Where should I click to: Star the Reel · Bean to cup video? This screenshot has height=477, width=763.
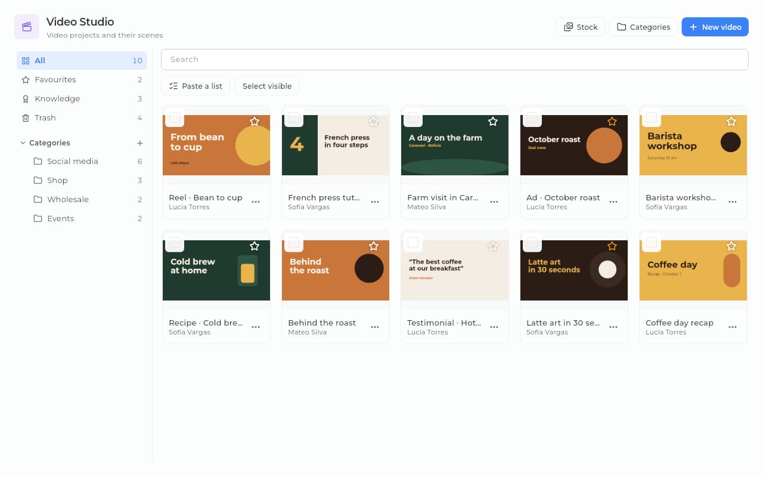point(255,121)
